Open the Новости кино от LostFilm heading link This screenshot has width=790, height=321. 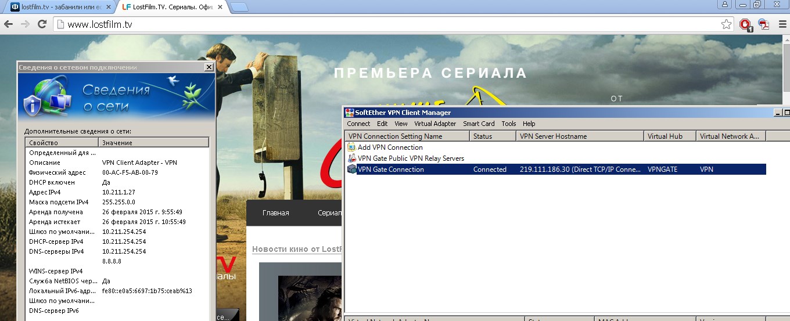click(x=297, y=249)
